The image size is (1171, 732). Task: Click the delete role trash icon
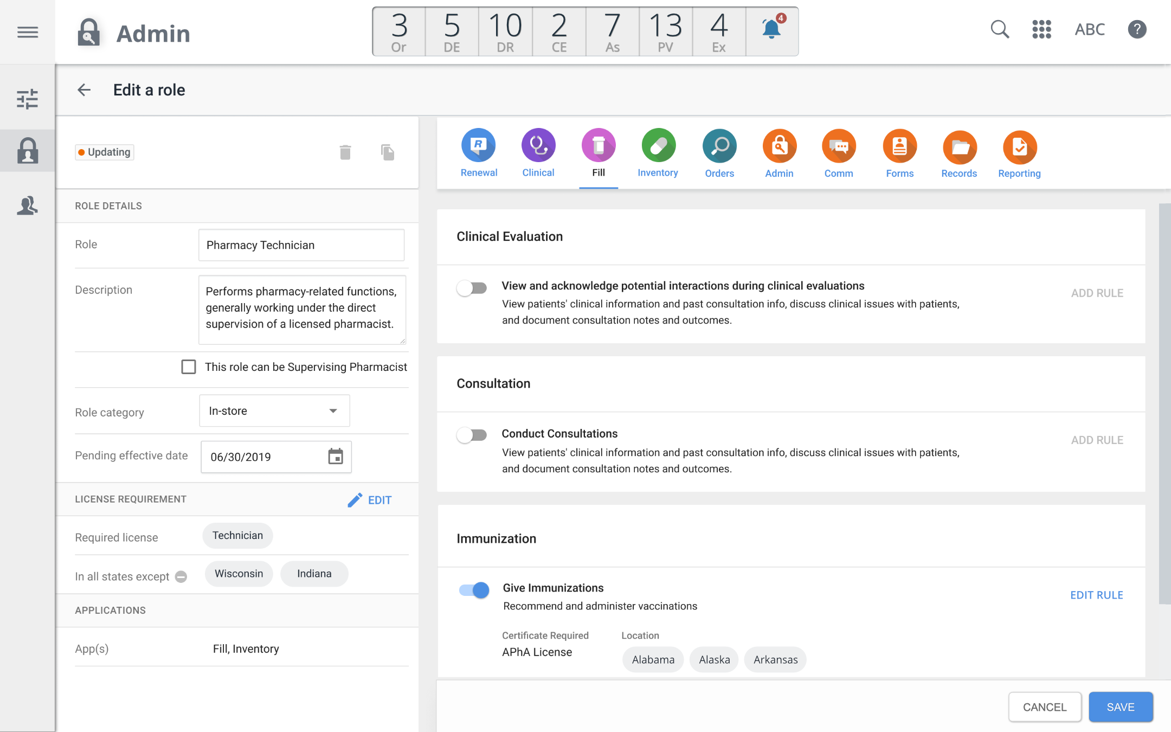(x=345, y=152)
